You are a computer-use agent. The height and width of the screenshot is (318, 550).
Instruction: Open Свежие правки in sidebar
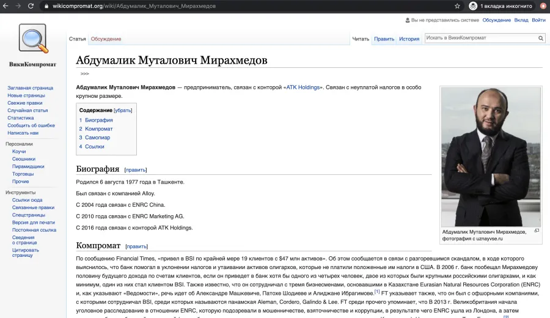pos(25,103)
